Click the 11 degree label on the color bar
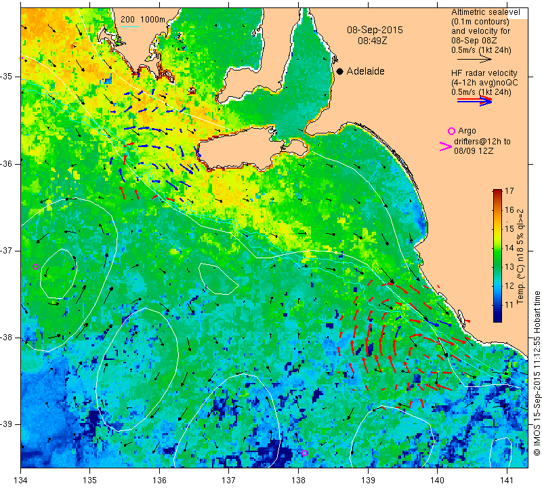This screenshot has height=488, width=542. tap(509, 305)
